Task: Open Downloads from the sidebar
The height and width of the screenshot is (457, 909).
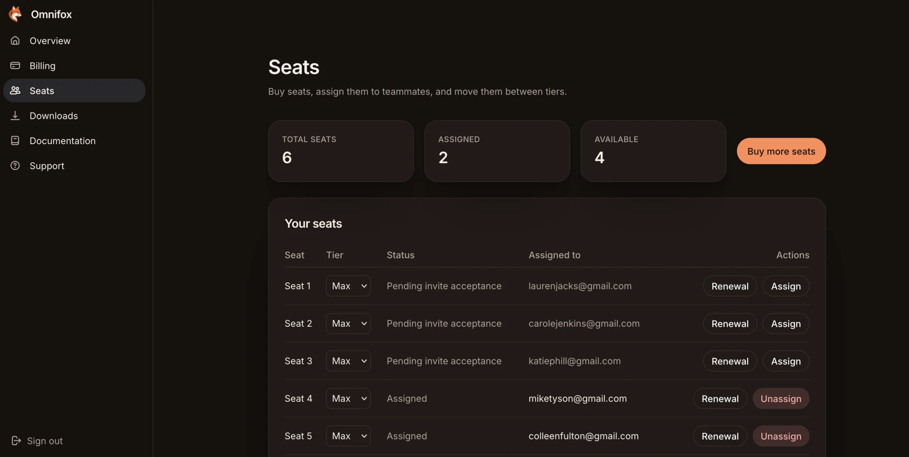Action: coord(74,116)
